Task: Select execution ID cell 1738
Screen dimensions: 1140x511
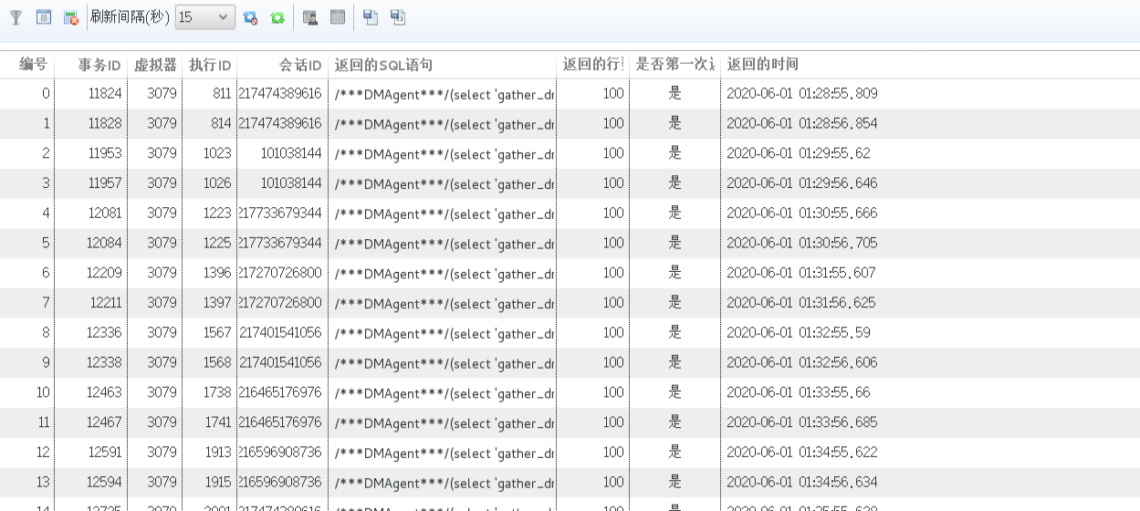Action: pos(218,392)
